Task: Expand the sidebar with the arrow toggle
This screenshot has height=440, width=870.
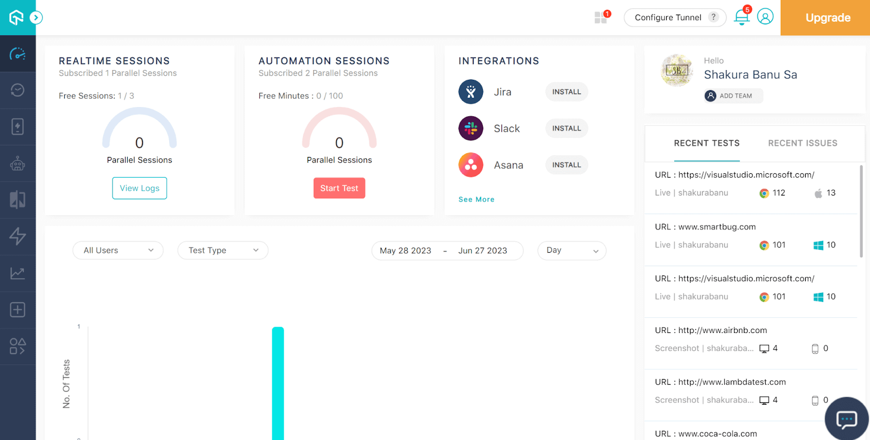Action: click(x=36, y=18)
